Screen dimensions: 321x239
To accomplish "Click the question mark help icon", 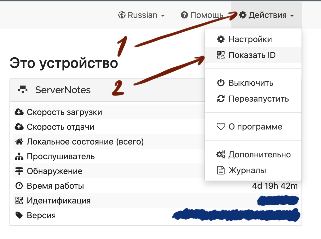I will coord(184,15).
